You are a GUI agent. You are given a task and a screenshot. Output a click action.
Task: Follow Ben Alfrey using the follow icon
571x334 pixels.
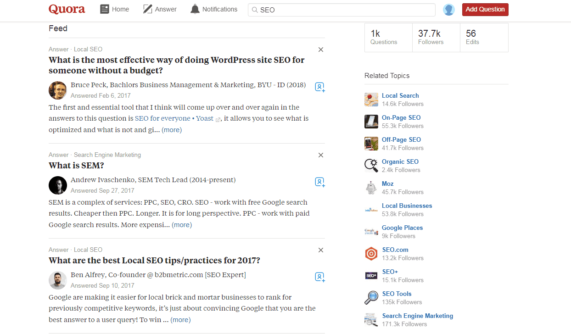(x=320, y=277)
